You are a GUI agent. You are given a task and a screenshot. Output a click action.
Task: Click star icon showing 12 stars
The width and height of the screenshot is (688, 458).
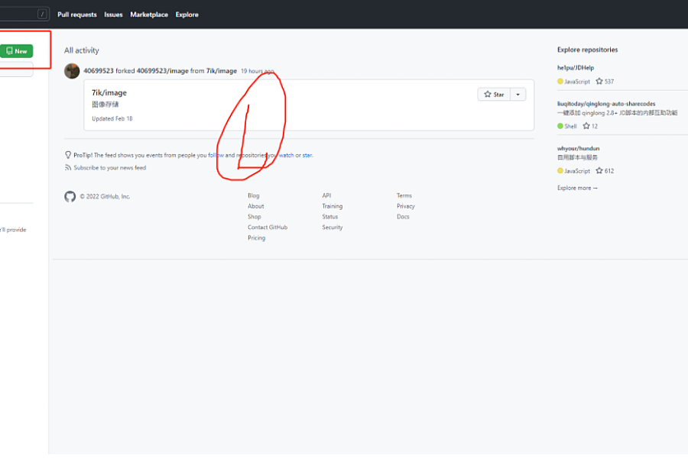pos(586,126)
